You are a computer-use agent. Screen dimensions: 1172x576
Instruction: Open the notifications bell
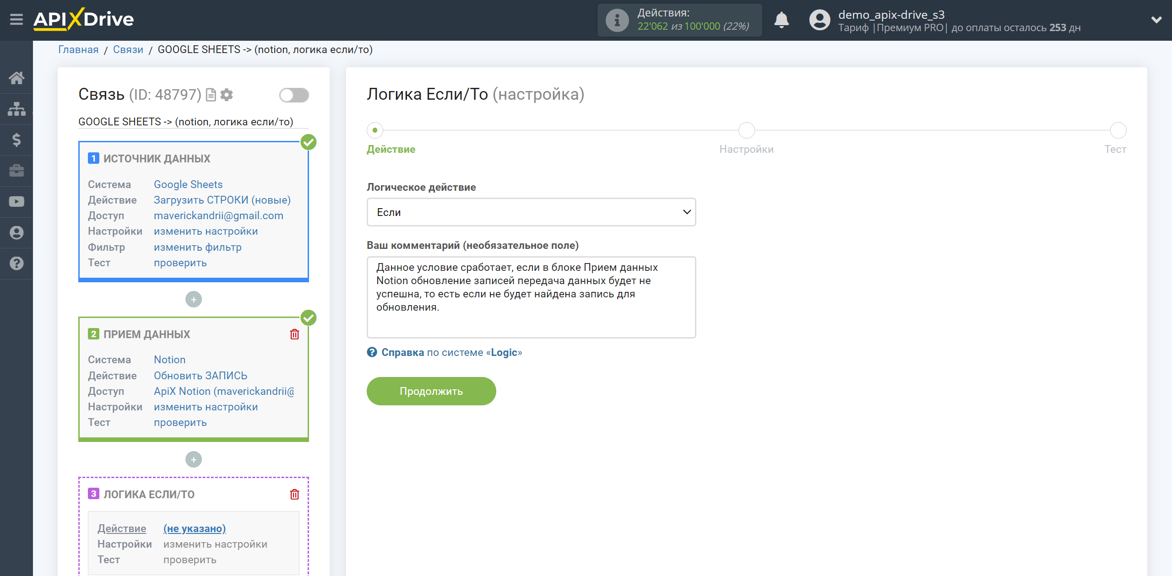[781, 20]
